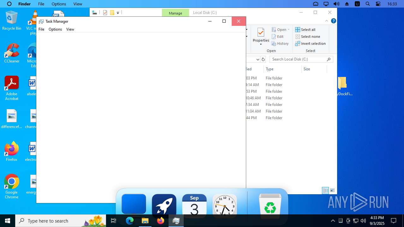Image resolution: width=404 pixels, height=227 pixels.
Task: Click the top bar U icon
Action: pos(357,4)
